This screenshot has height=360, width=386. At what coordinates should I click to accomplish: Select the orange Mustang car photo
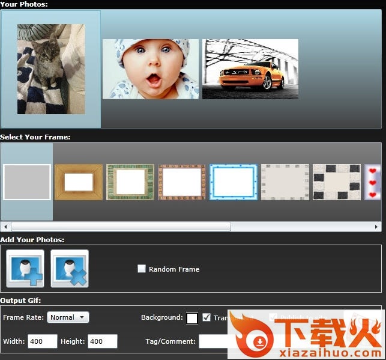point(250,69)
